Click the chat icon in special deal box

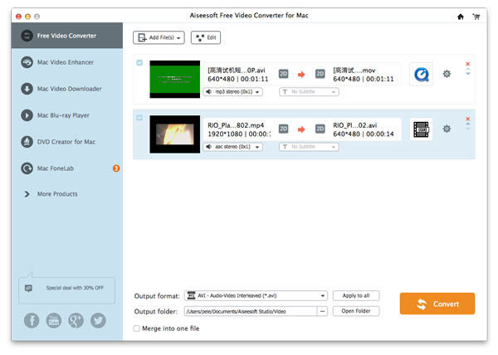tap(28, 288)
